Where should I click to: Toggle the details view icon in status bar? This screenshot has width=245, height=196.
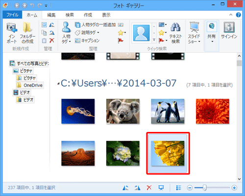click(x=179, y=188)
